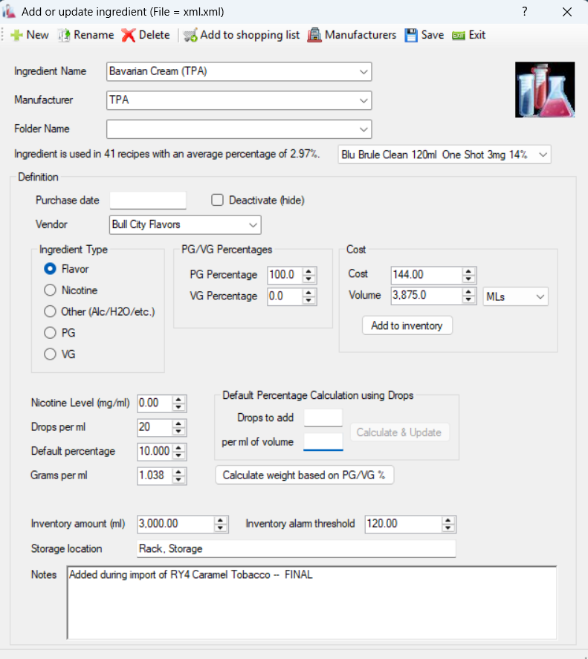Image resolution: width=588 pixels, height=659 pixels.
Task: Select the Nicotine ingredient type
Action: click(x=50, y=290)
